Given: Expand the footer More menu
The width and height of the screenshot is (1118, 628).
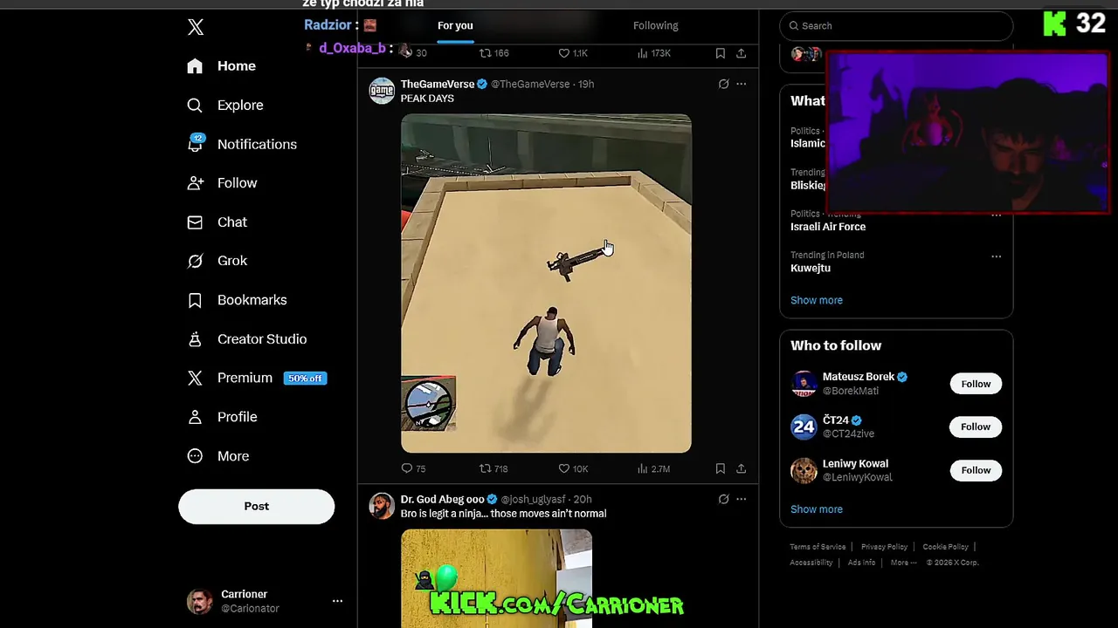Looking at the screenshot, I should click(x=903, y=563).
